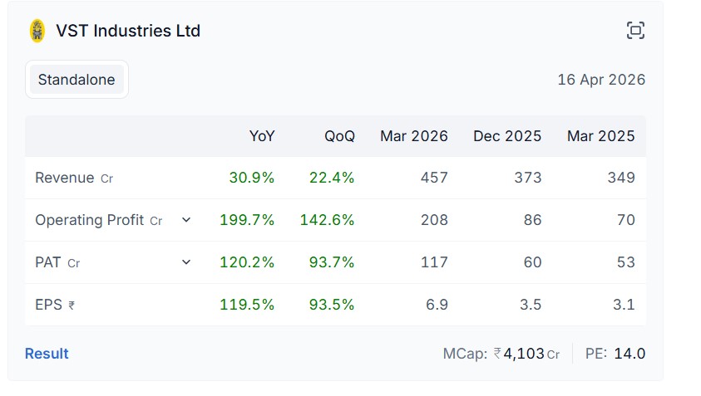Click the Mar 2026 column header
Image resolution: width=701 pixels, height=396 pixels.
click(414, 135)
